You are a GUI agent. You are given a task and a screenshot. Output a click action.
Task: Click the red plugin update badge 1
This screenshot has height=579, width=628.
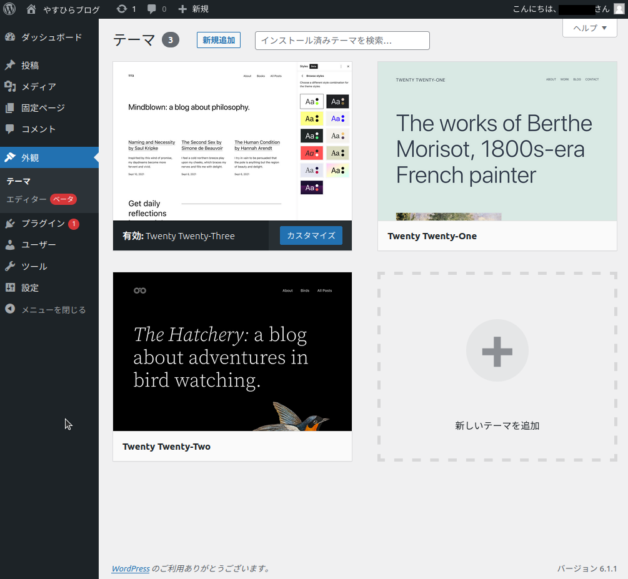pos(74,224)
